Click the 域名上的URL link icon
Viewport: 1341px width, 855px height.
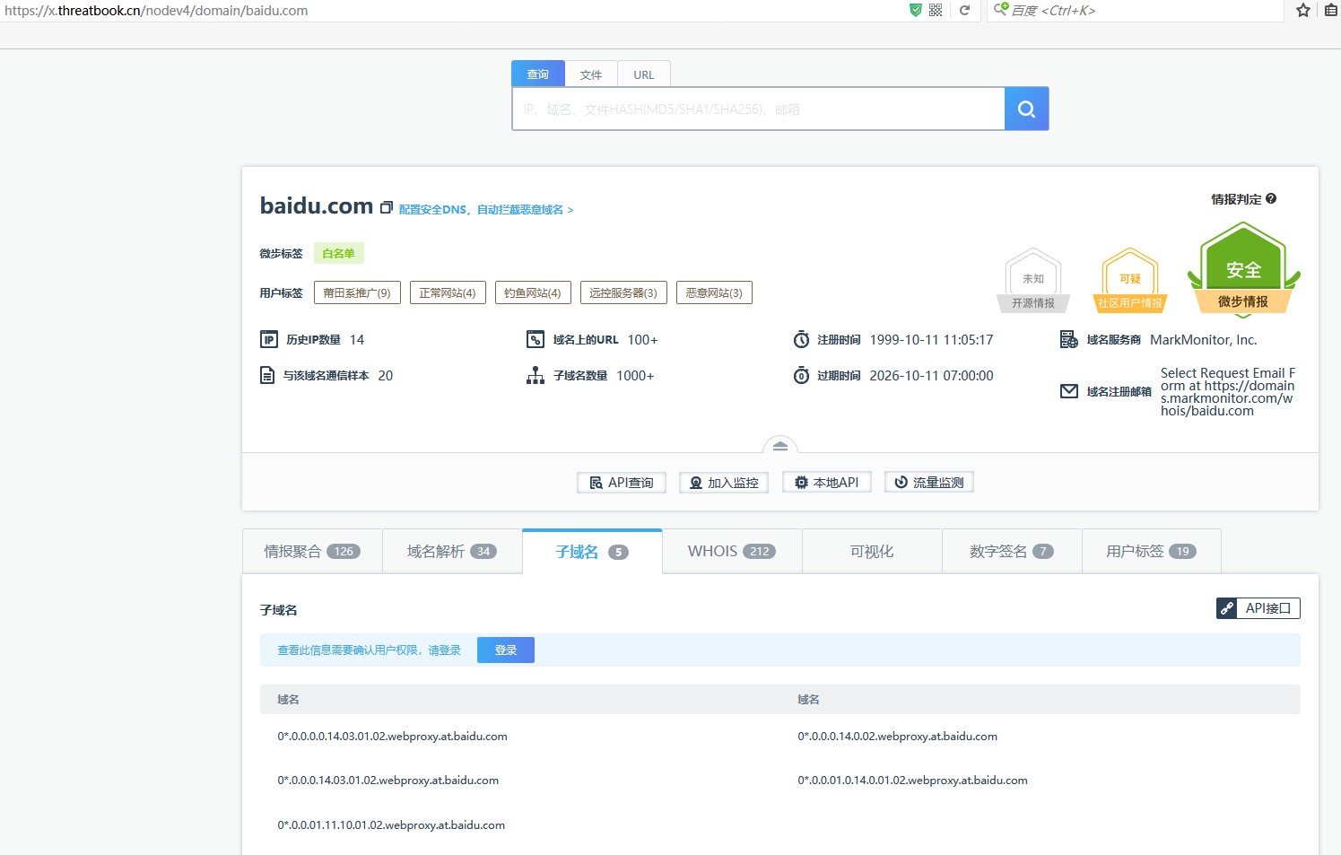tap(536, 339)
